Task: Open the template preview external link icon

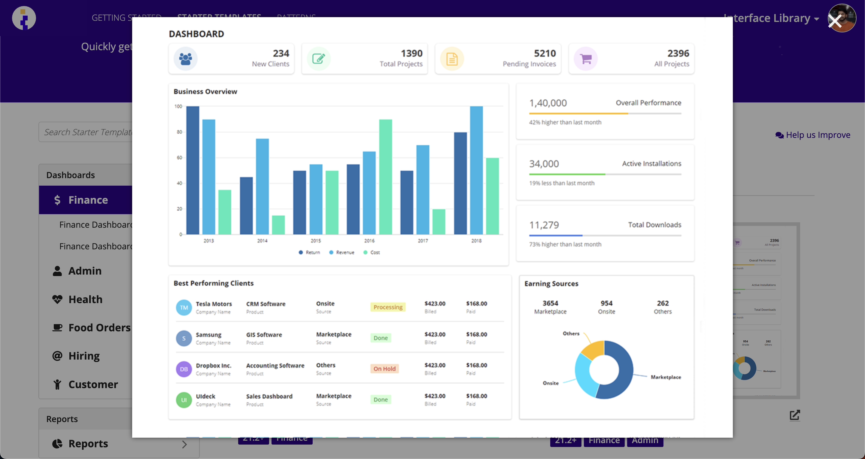Action: click(x=794, y=415)
